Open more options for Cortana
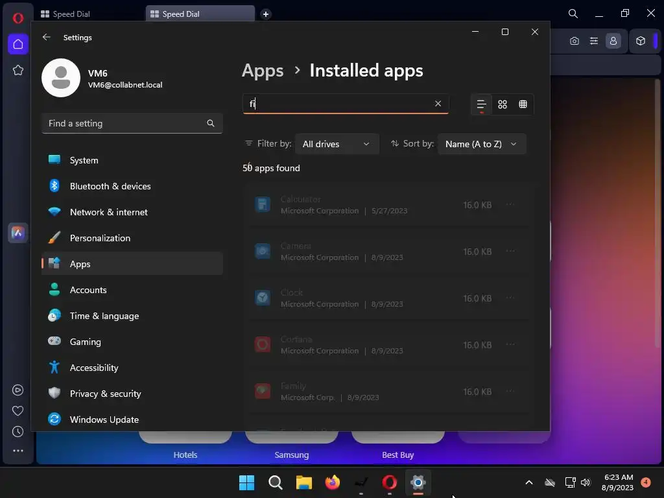 tap(510, 345)
